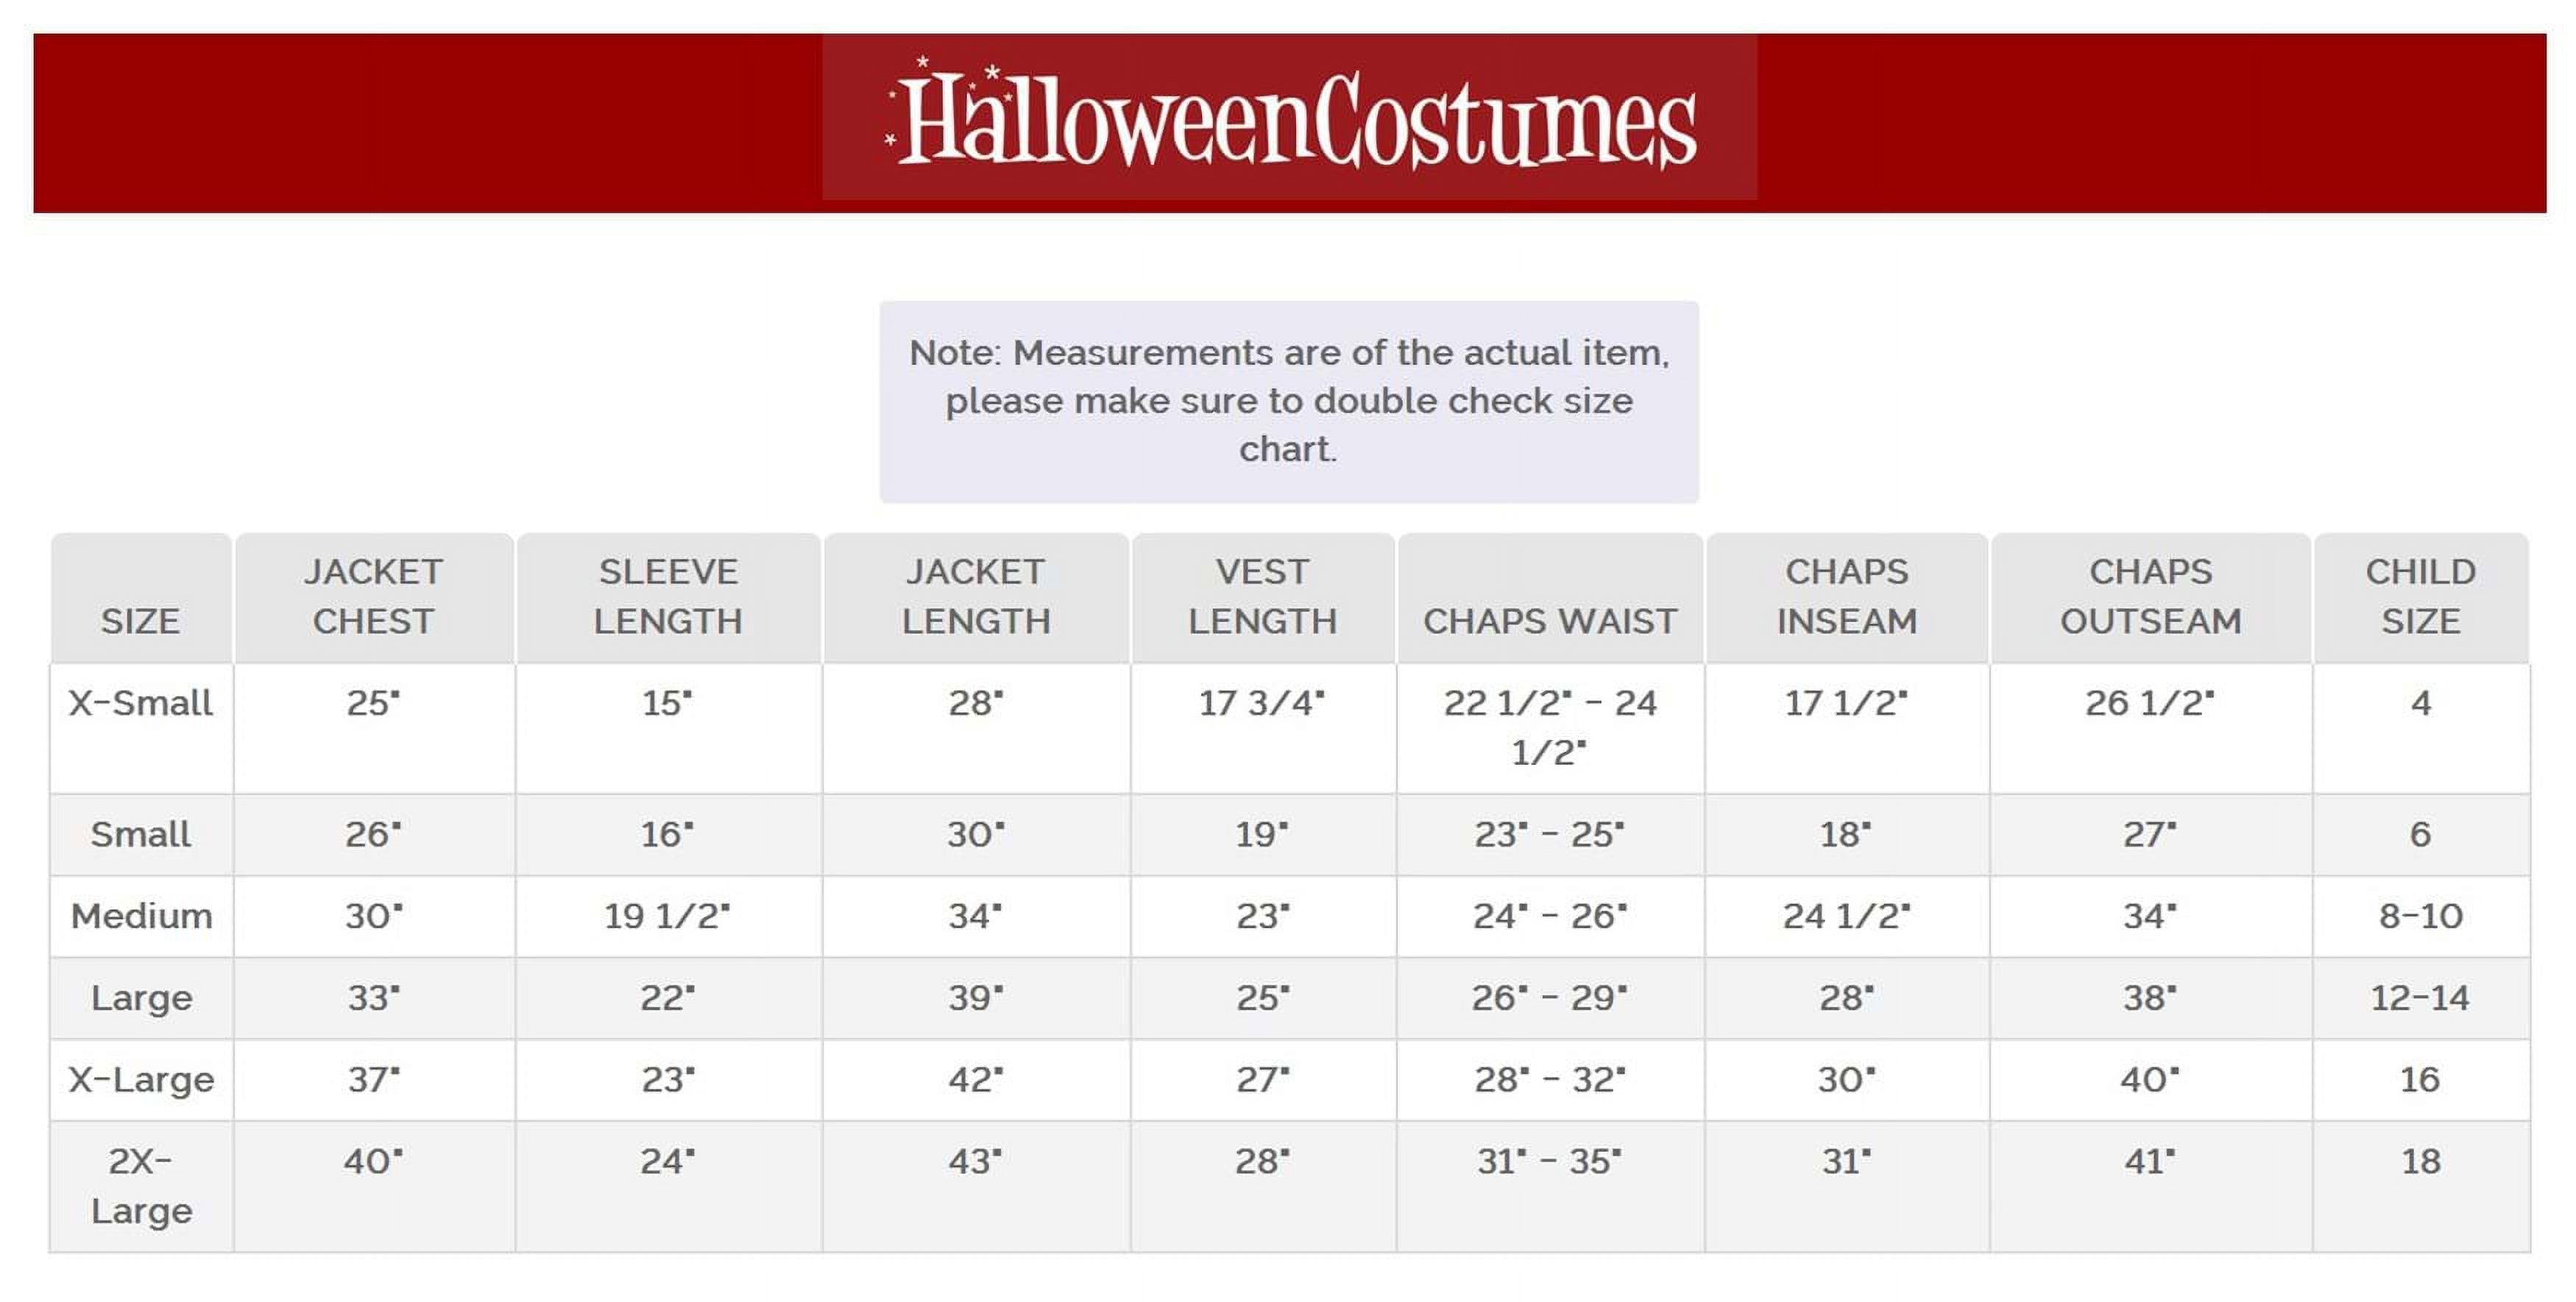Click the CHAPS OUTSEAM column header
Screen dimensions: 2576x1302
(x=2151, y=597)
